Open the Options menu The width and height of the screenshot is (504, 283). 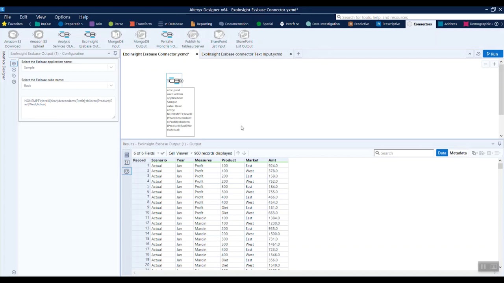click(62, 17)
